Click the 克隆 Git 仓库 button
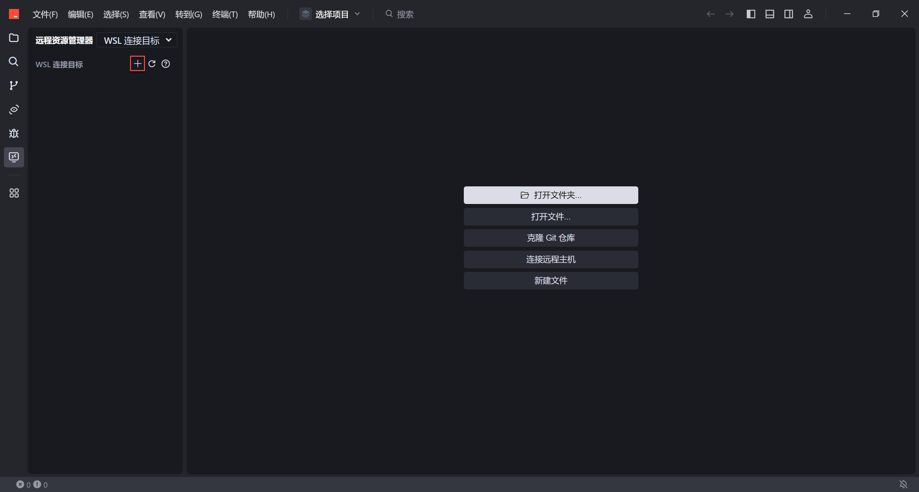Screen dimensions: 919x492 pos(551,238)
